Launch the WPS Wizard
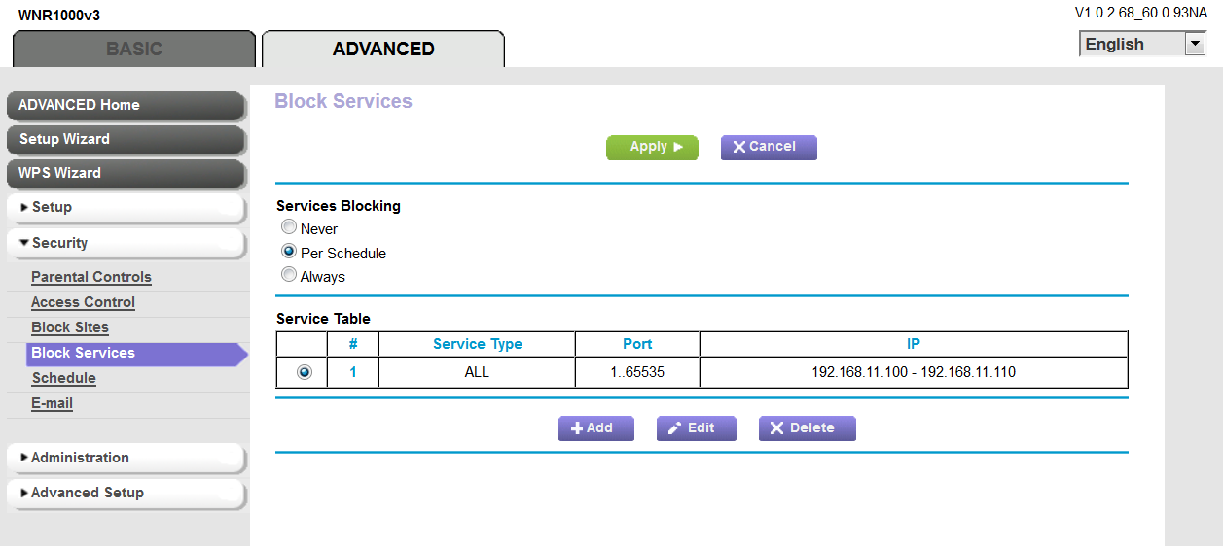The width and height of the screenshot is (1223, 546). [125, 173]
